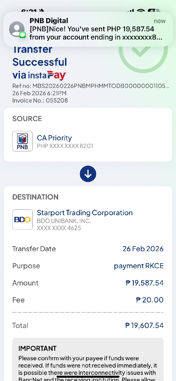Tap the green Messages badge icon
The height and width of the screenshot is (381, 176).
pyautogui.click(x=23, y=35)
